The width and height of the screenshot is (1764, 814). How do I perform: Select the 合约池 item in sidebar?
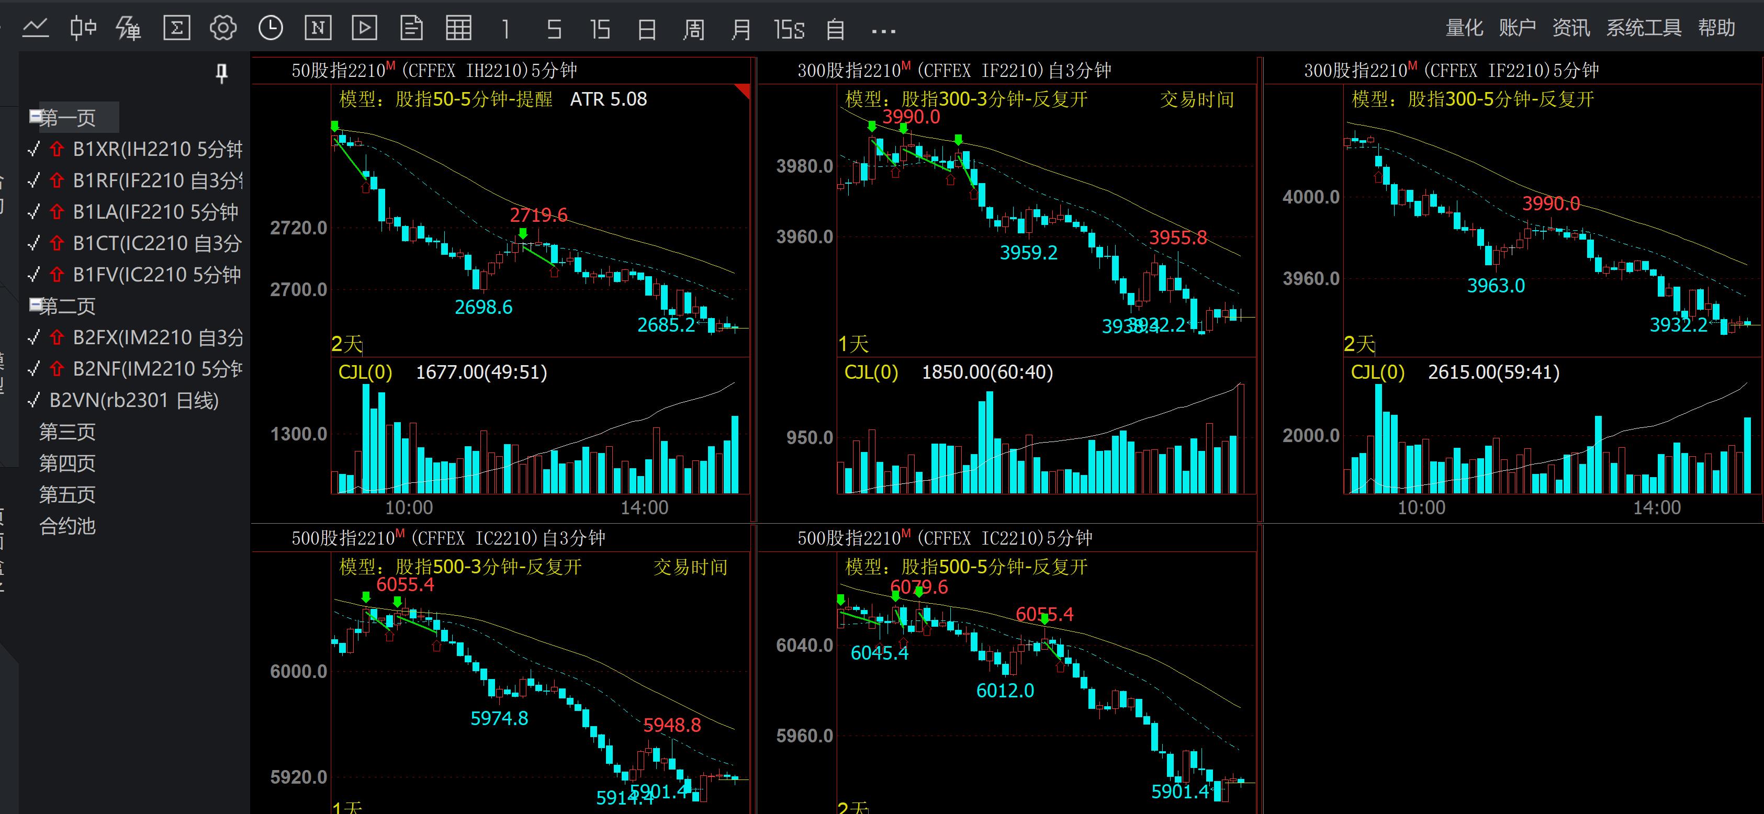point(67,526)
